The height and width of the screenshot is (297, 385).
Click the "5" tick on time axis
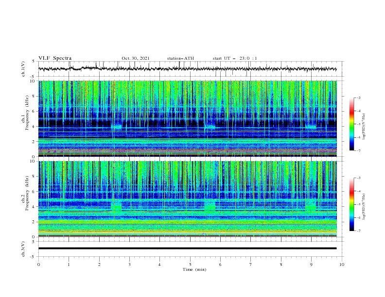(190, 264)
